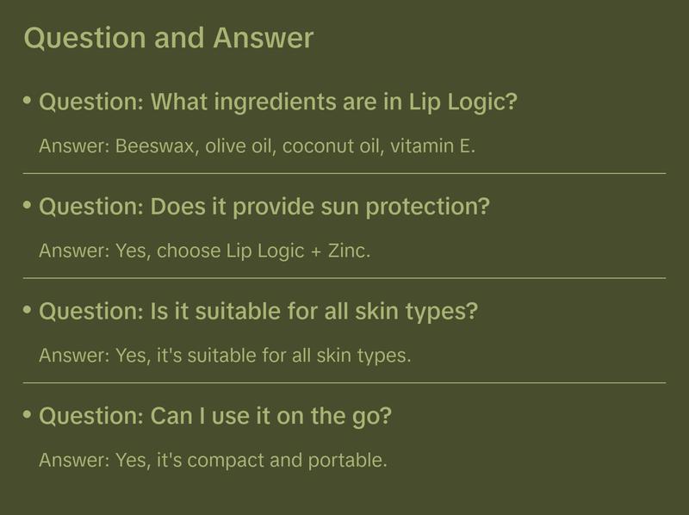Image resolution: width=689 pixels, height=515 pixels.
Task: Expand the question about Lip Logic ingredients
Action: tap(278, 102)
